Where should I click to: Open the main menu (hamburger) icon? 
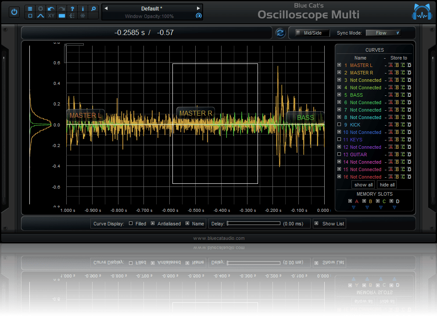coord(30,9)
